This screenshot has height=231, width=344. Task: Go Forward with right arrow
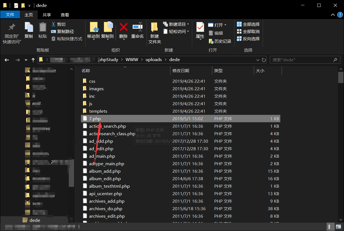click(18, 60)
